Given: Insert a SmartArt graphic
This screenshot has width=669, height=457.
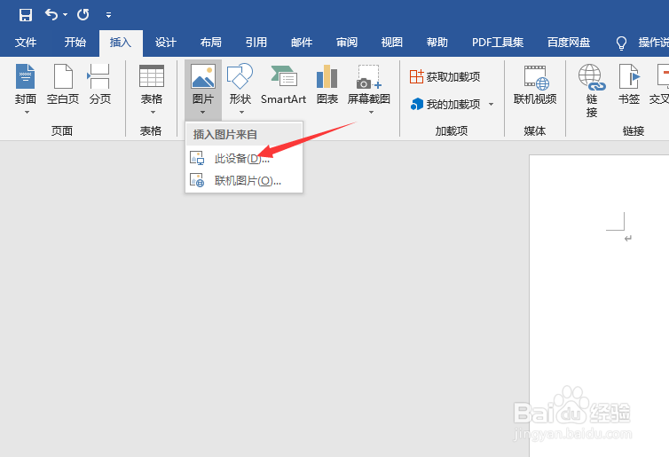Looking at the screenshot, I should point(283,84).
